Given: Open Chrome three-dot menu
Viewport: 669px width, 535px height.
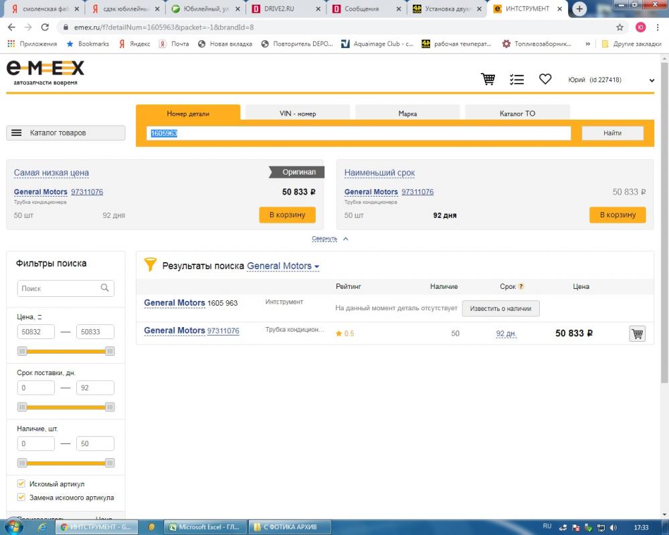Looking at the screenshot, I should tap(658, 27).
